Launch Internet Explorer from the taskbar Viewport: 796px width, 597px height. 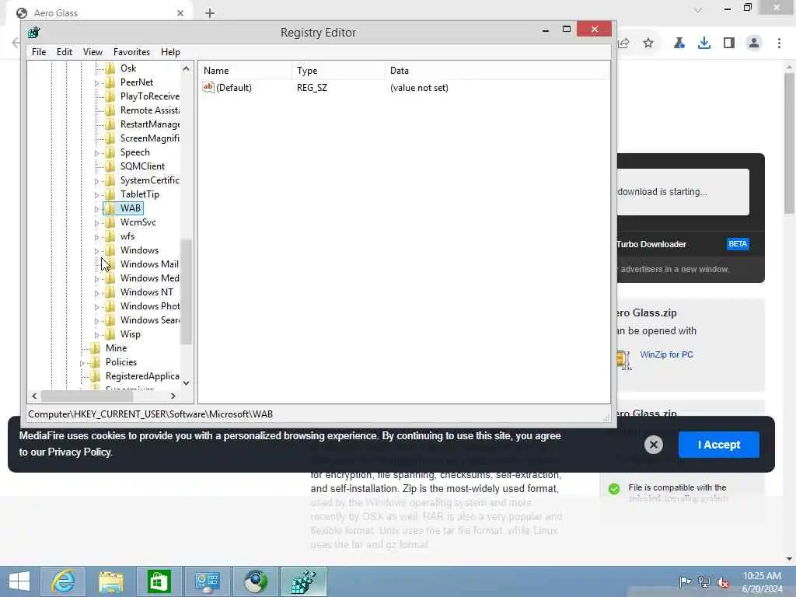(x=63, y=581)
